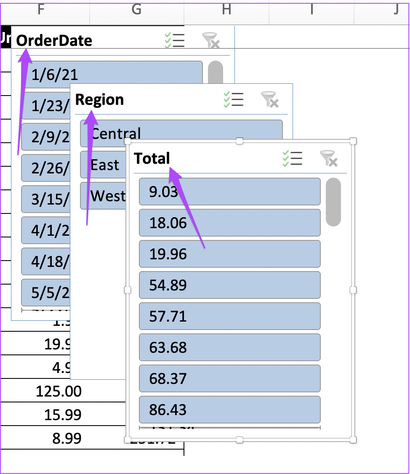Click the Total slicer title
The height and width of the screenshot is (474, 410).
click(x=152, y=158)
